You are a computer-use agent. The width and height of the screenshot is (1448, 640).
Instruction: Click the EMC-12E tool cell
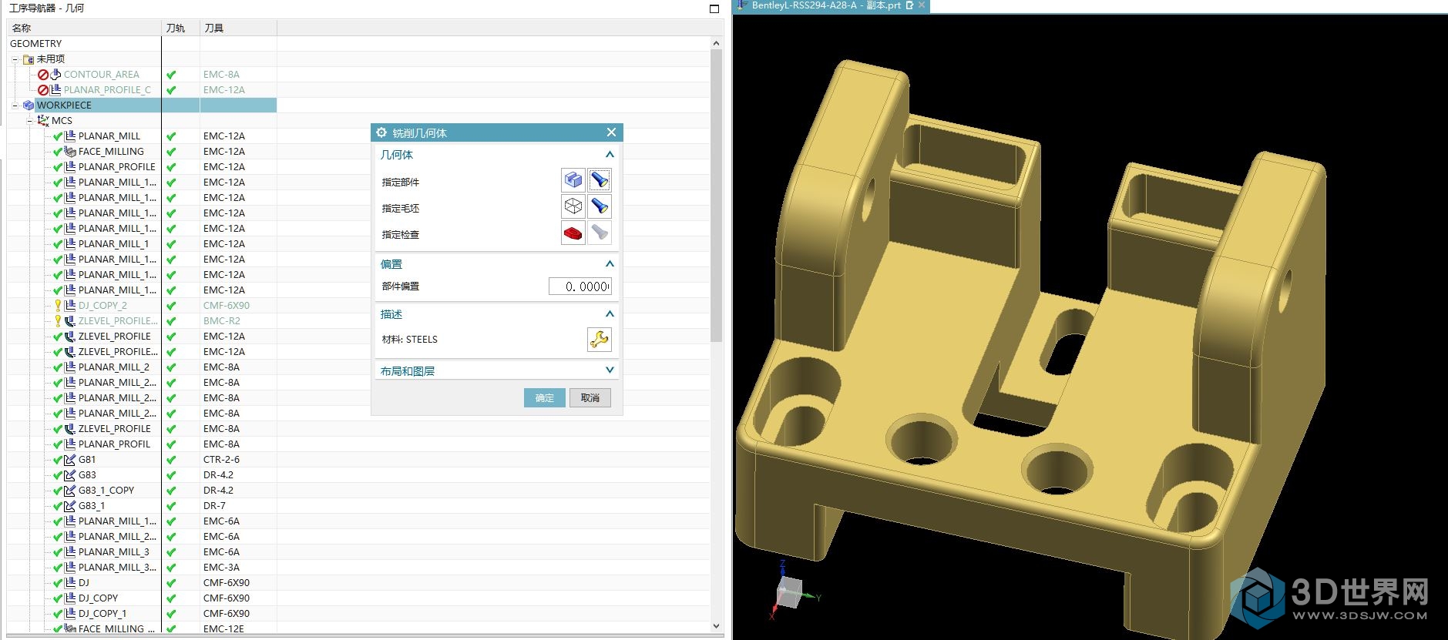click(x=239, y=629)
